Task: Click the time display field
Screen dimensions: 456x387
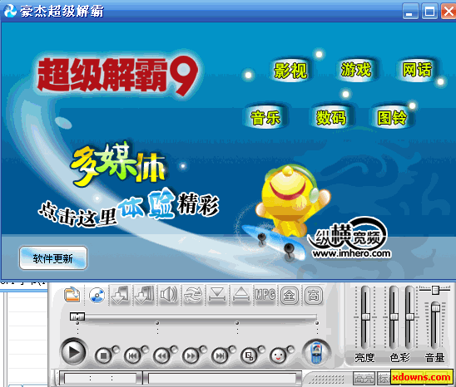Action: point(101,379)
